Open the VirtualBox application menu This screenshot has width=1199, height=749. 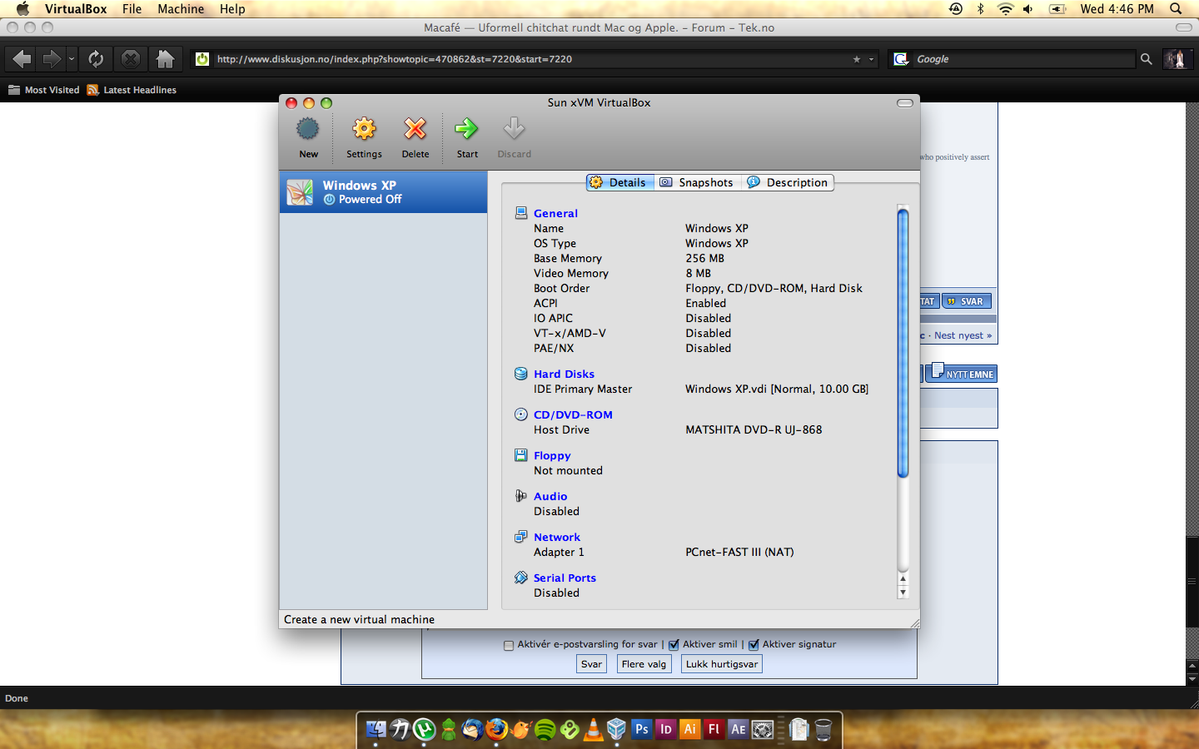point(76,9)
